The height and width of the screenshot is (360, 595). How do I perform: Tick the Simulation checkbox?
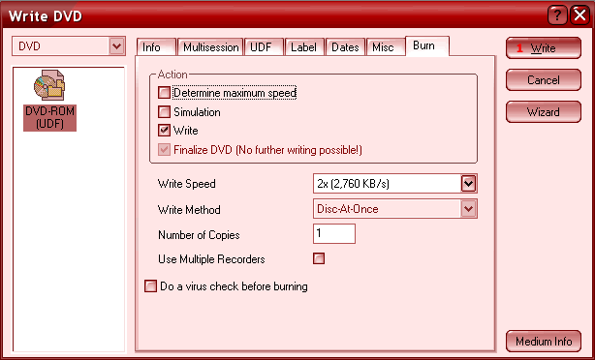click(x=164, y=112)
